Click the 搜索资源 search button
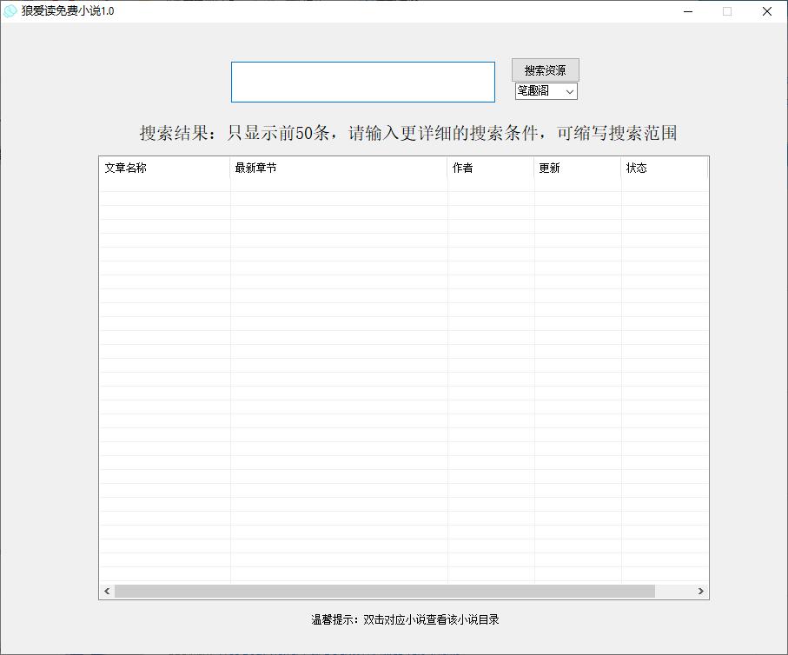788x655 pixels. 546,69
